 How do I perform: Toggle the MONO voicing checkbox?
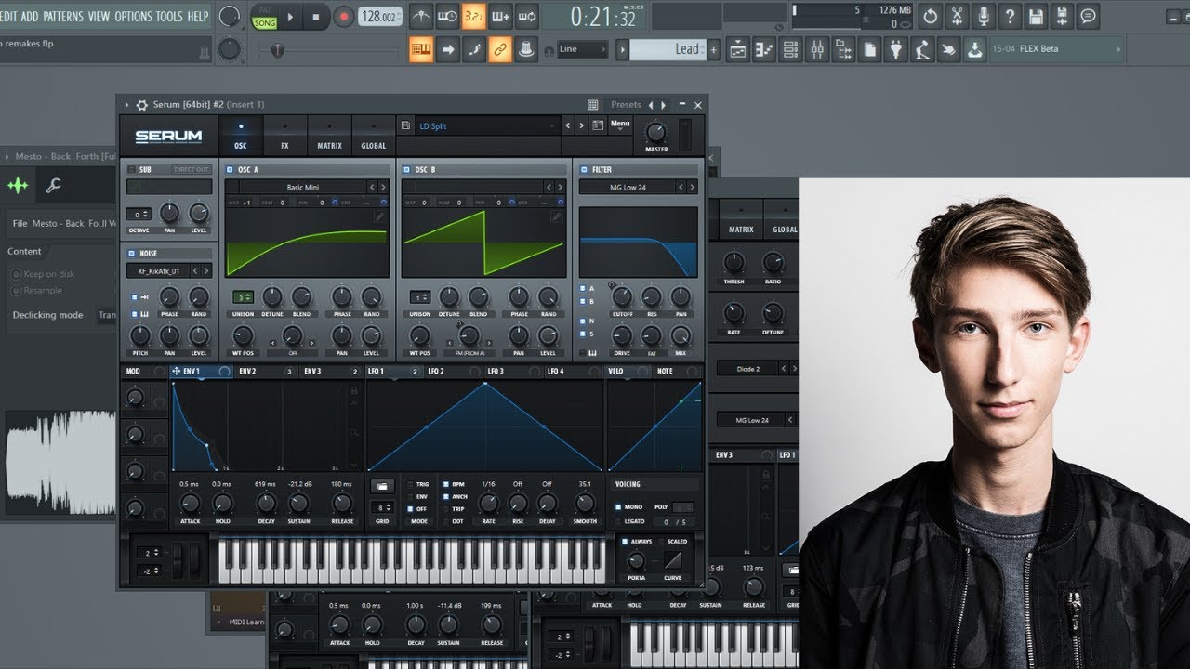click(x=618, y=507)
